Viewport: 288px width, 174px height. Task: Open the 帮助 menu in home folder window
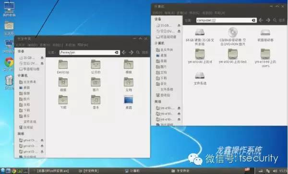(83, 45)
